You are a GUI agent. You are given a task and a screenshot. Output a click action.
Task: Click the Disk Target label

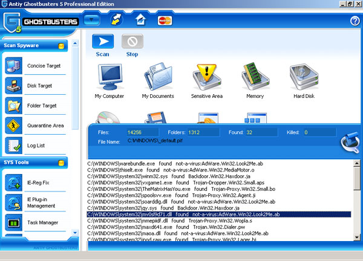pyautogui.click(x=39, y=86)
